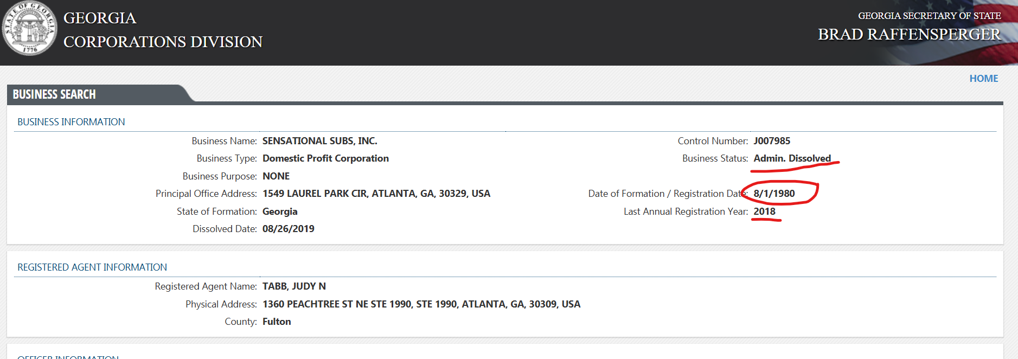
Task: Click the Admin. Dissolved status value
Action: tap(792, 158)
